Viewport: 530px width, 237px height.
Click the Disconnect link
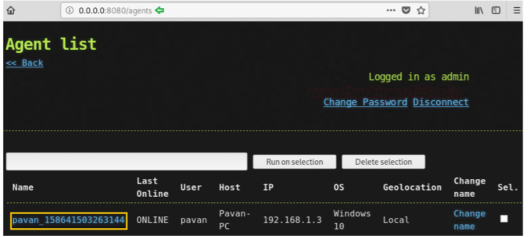(441, 102)
